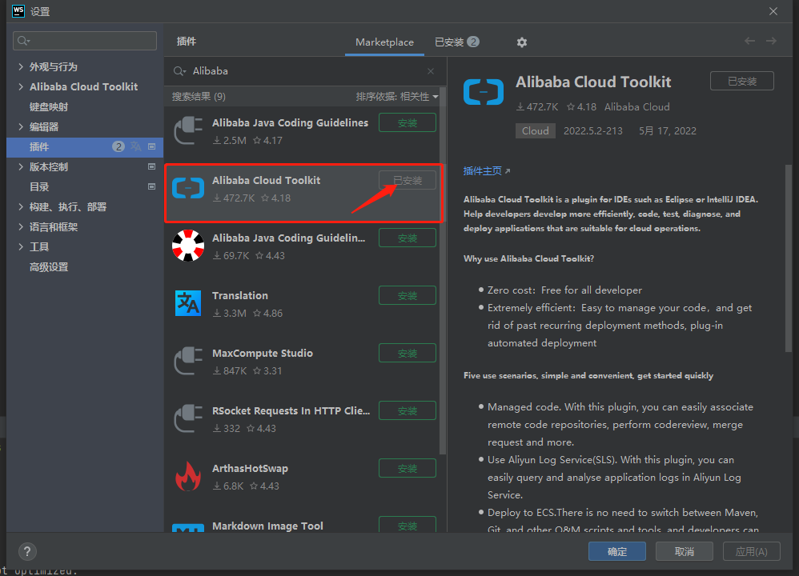Click the Translation plugin icon
Screen dimensions: 799x576
point(188,303)
